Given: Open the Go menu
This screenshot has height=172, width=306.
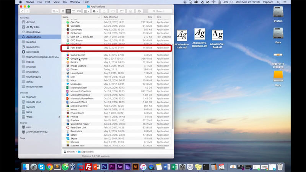Looking at the screenshot, I should tap(64, 2).
